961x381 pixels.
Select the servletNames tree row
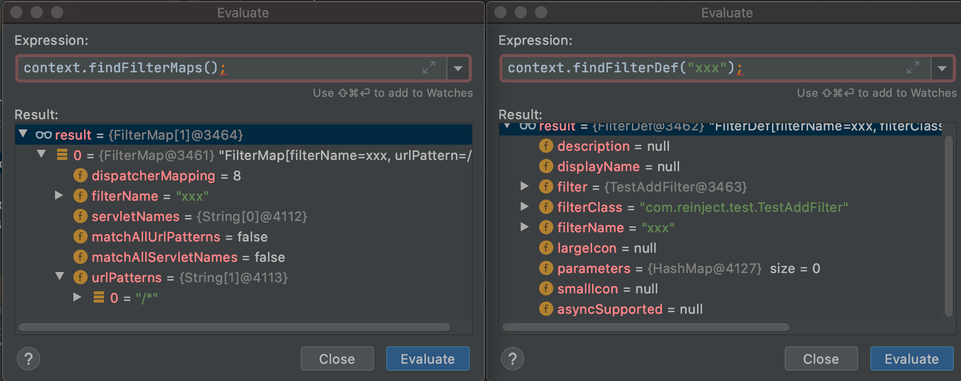point(199,216)
